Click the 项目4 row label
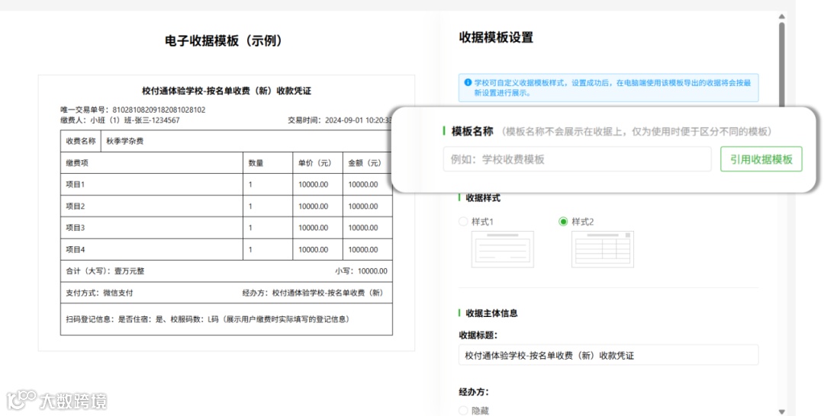Viewport: 824px width, 416px height. (x=75, y=250)
